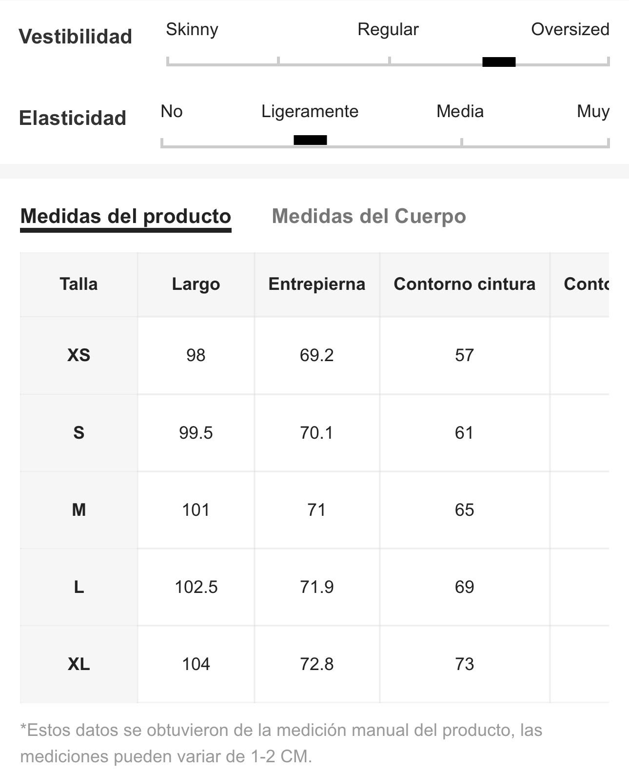This screenshot has width=629, height=773.
Task: Switch to Medidas del Cuerpo tab
Action: pos(369,216)
